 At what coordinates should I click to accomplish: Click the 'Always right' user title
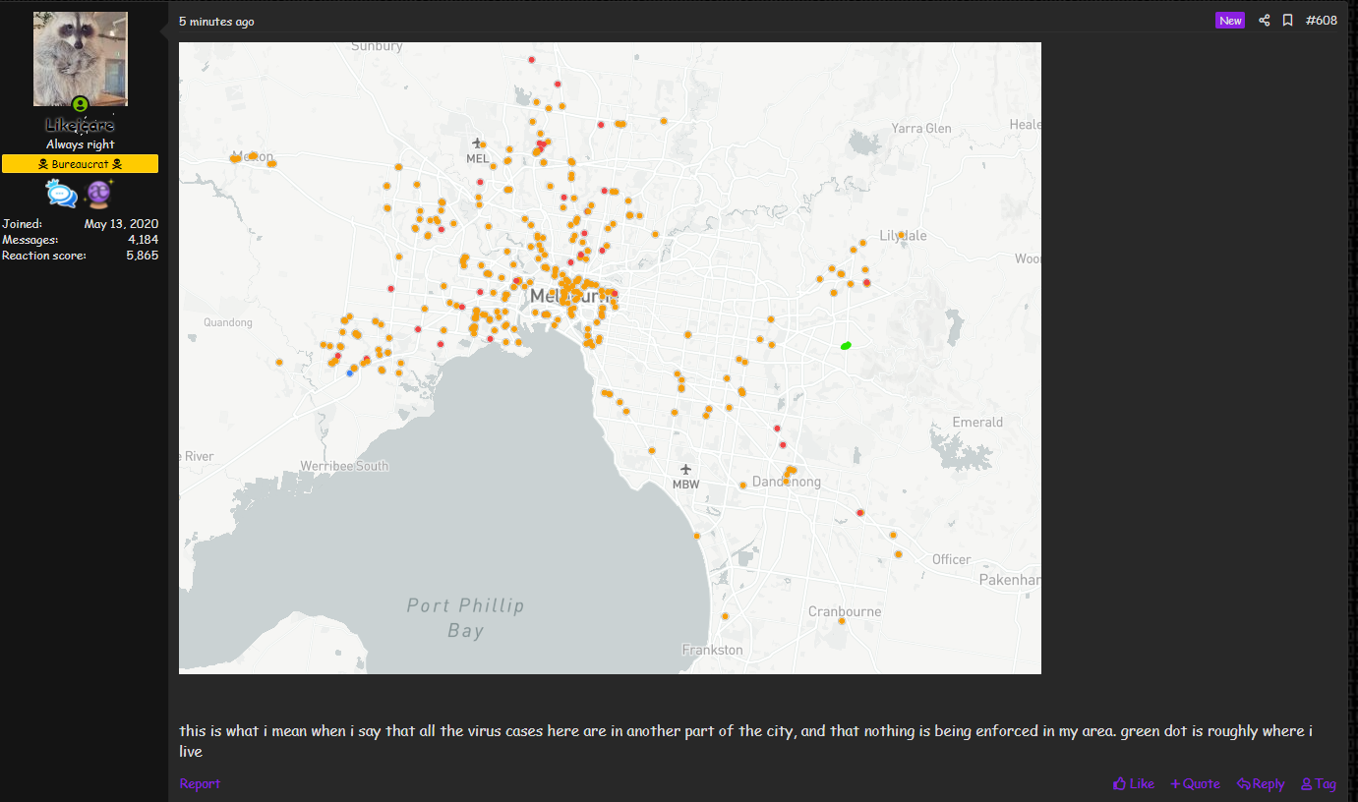tap(81, 144)
